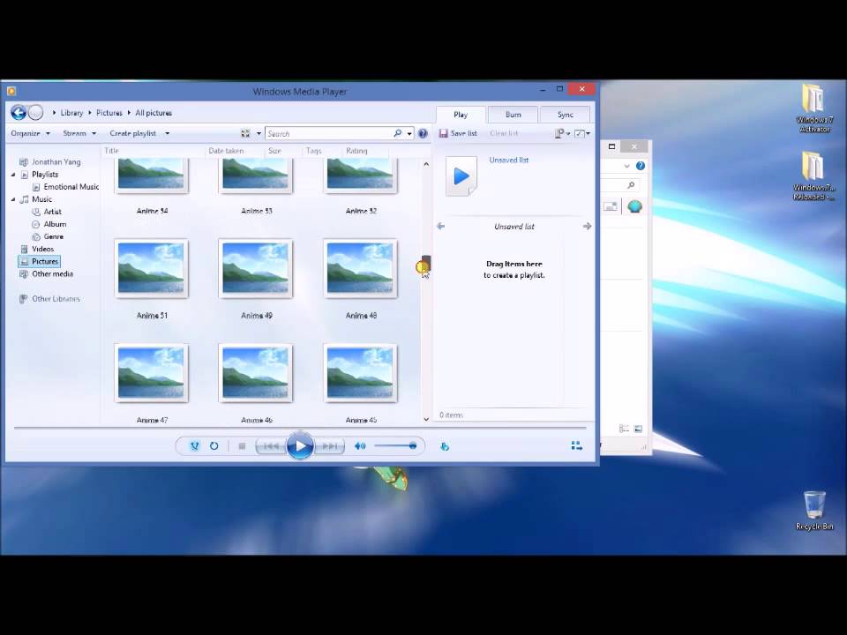The image size is (847, 635).
Task: Click in the Search input field
Action: tap(329, 133)
